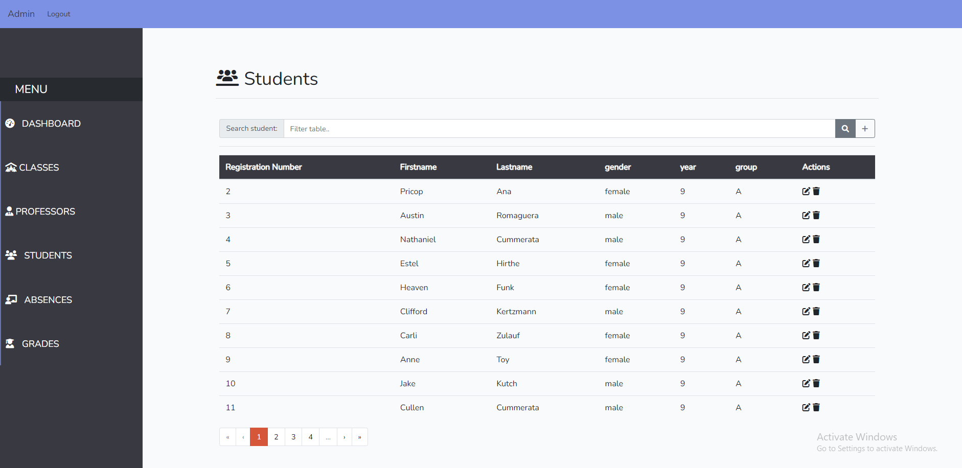Go to page 2 of the student list
The height and width of the screenshot is (468, 962).
(x=276, y=437)
